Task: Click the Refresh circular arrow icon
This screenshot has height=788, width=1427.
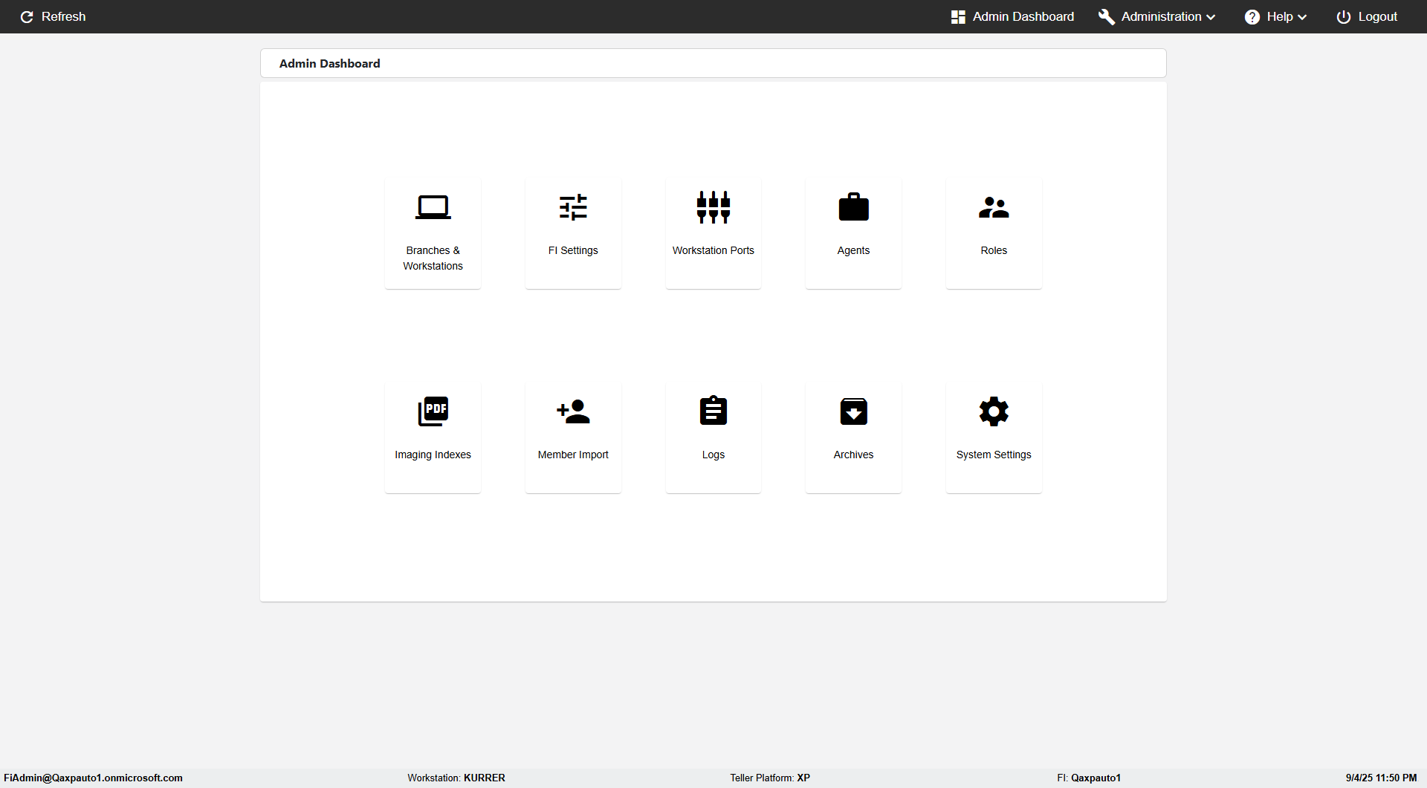Action: [27, 17]
